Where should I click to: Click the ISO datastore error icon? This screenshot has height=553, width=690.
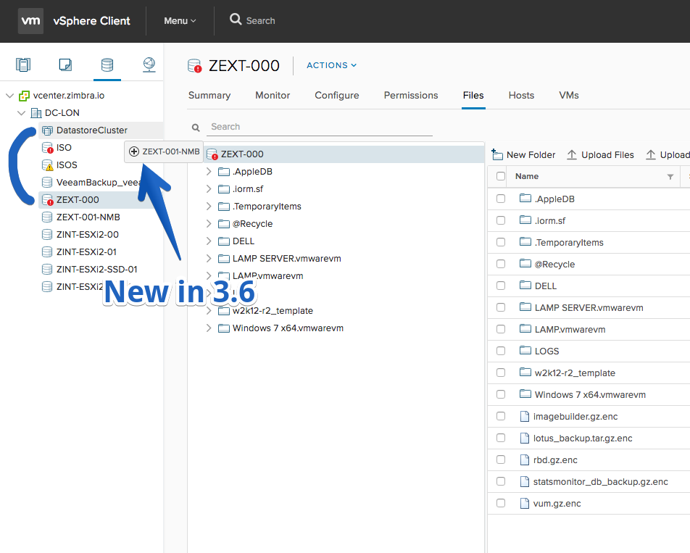point(47,148)
